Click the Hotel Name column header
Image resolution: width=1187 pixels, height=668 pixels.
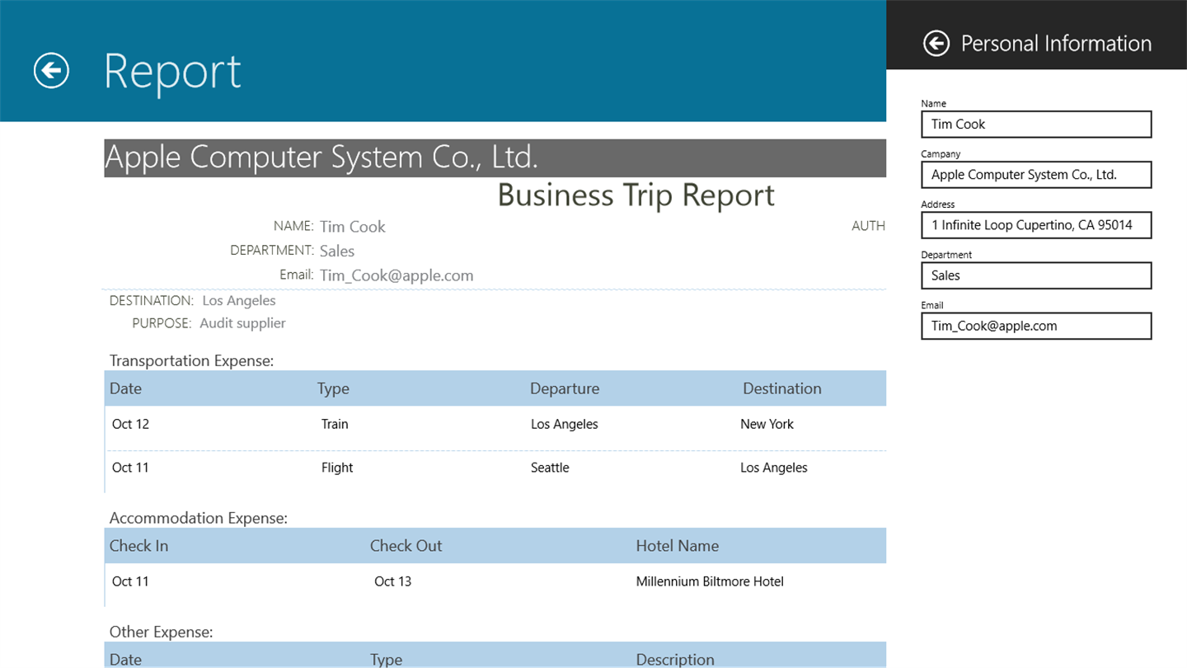tap(678, 546)
